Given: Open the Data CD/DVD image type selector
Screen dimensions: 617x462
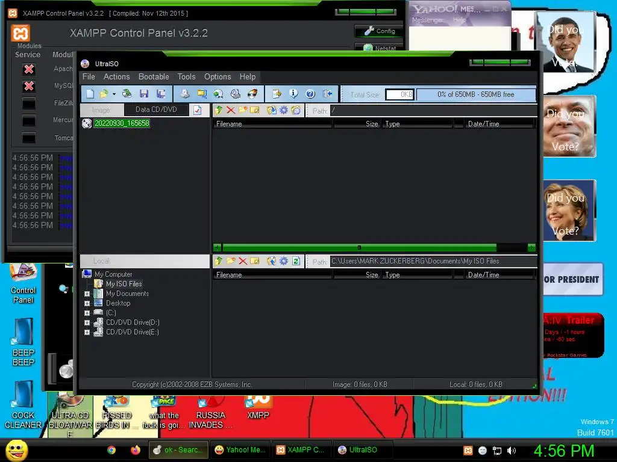Looking at the screenshot, I should coord(156,109).
